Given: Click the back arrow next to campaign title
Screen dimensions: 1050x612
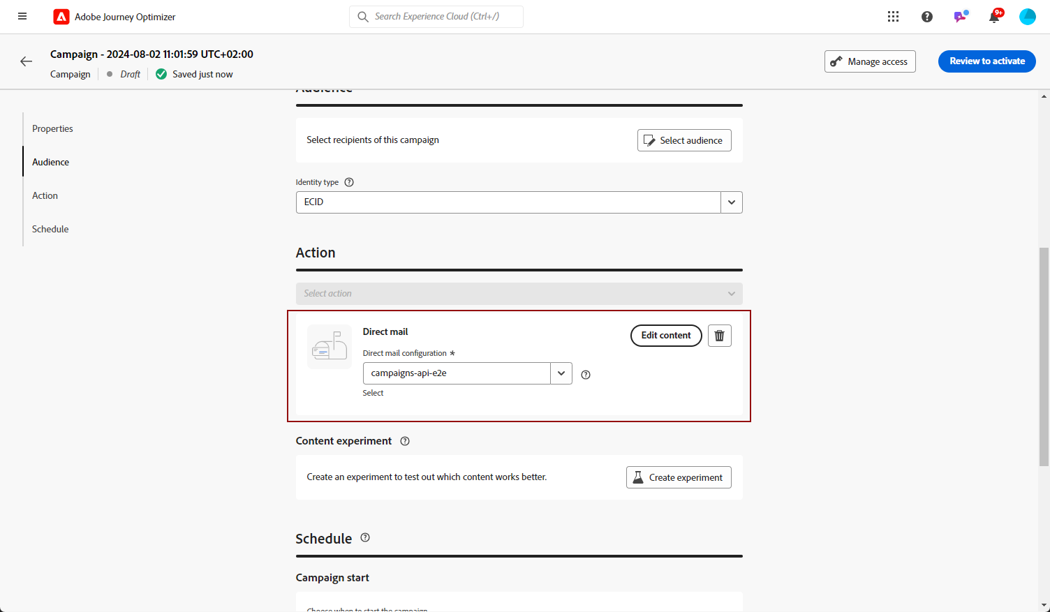Looking at the screenshot, I should 27,61.
